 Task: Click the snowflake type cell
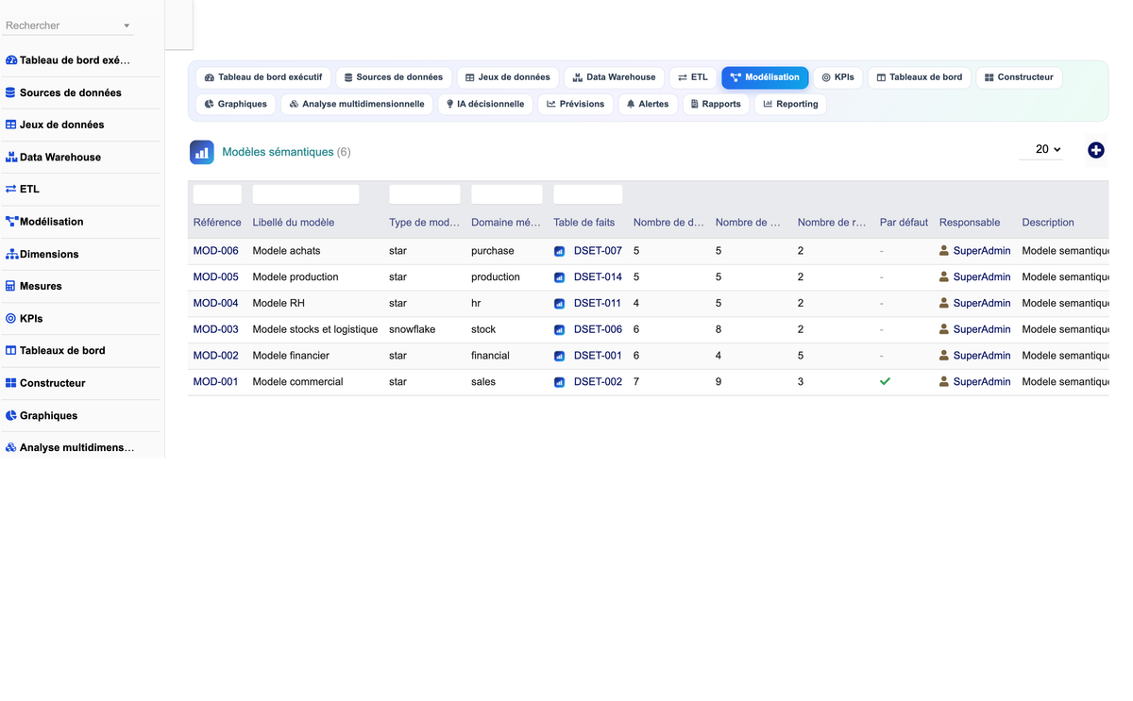point(412,330)
